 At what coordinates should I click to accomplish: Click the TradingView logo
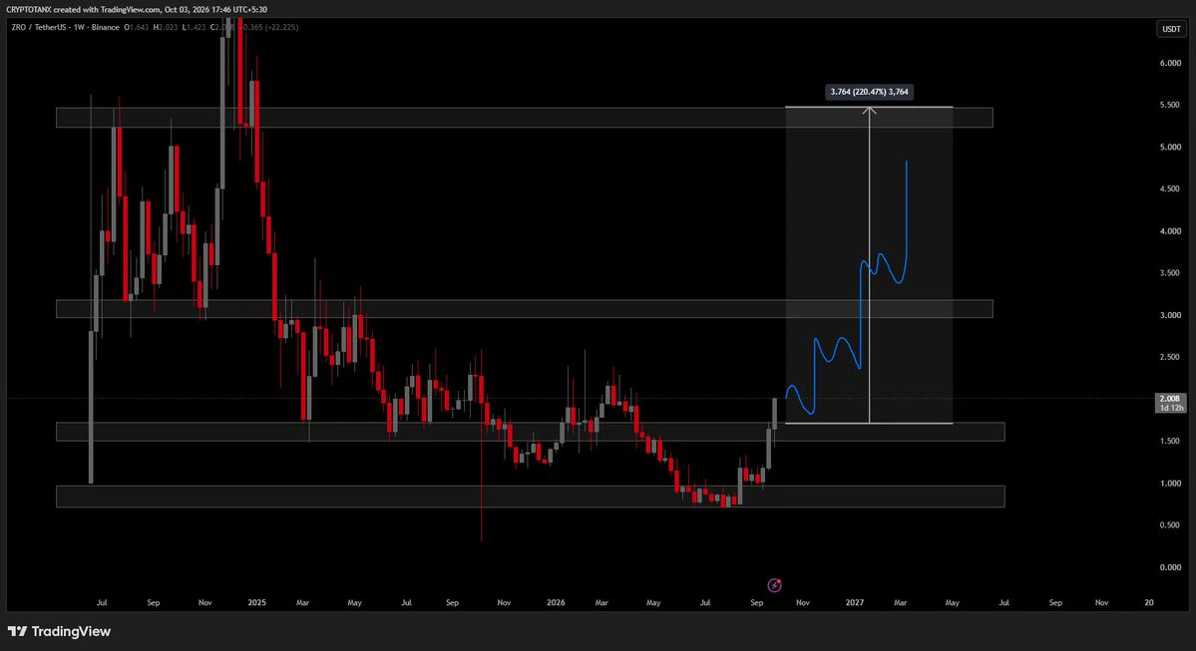tap(60, 631)
